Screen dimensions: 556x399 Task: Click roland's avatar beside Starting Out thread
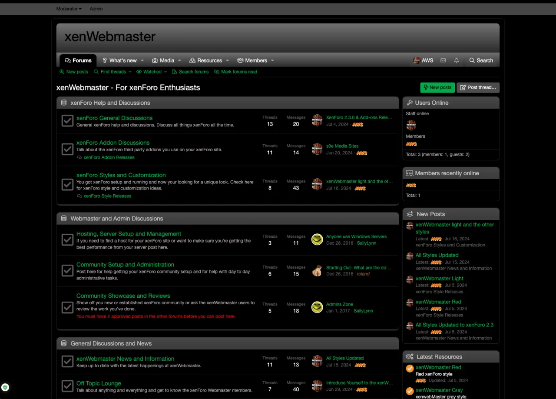coord(317,270)
